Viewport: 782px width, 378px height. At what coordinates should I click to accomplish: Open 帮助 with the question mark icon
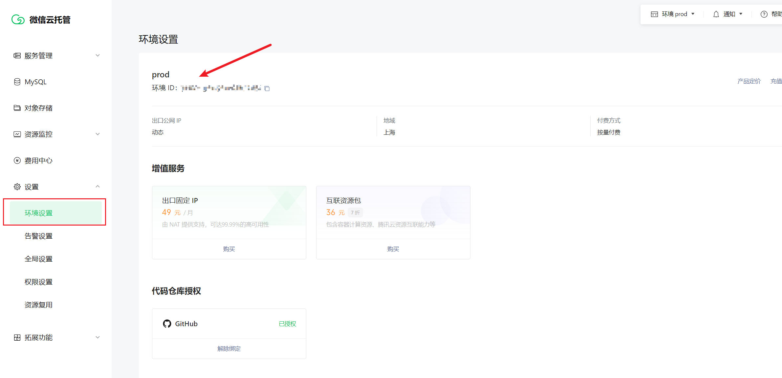tap(764, 14)
